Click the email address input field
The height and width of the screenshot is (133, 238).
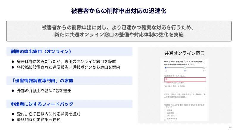[185, 79]
